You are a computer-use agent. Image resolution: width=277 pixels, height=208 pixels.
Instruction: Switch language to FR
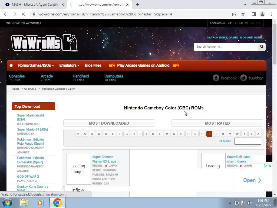[x=235, y=23]
